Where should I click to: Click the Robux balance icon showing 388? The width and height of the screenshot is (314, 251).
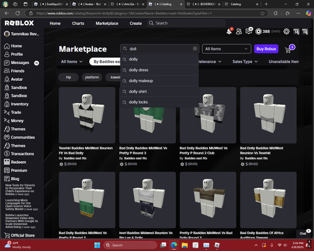[x=259, y=31]
